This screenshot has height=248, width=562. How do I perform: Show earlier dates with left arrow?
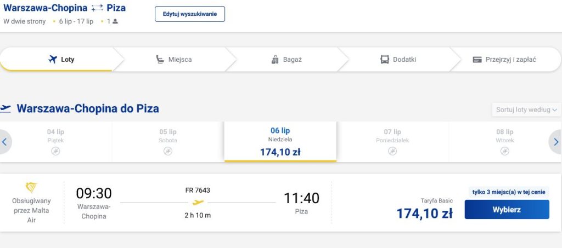[5, 142]
